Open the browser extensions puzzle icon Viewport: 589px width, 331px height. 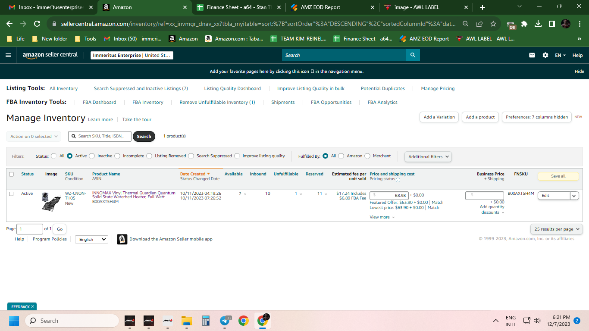524,24
